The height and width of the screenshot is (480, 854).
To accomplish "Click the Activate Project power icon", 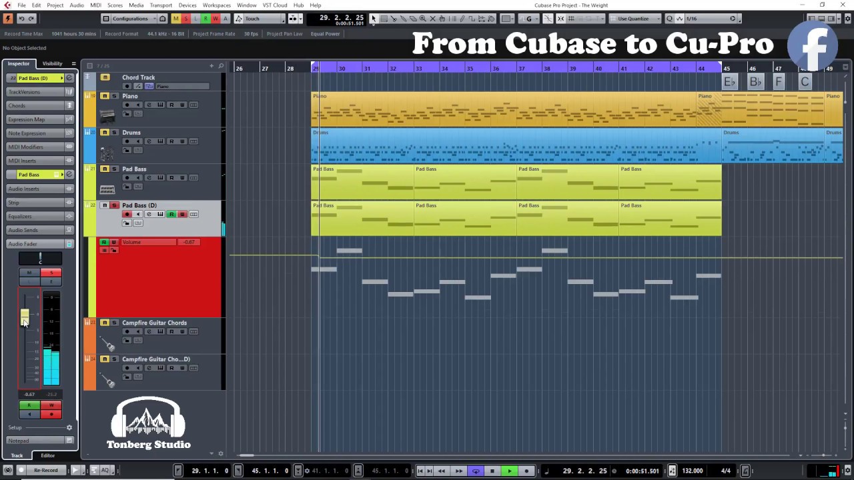I will coord(8,19).
